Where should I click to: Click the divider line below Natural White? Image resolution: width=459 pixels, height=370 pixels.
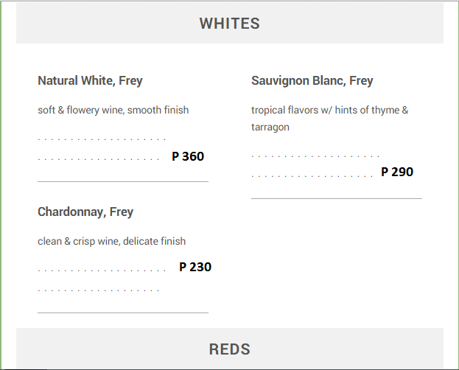[123, 181]
